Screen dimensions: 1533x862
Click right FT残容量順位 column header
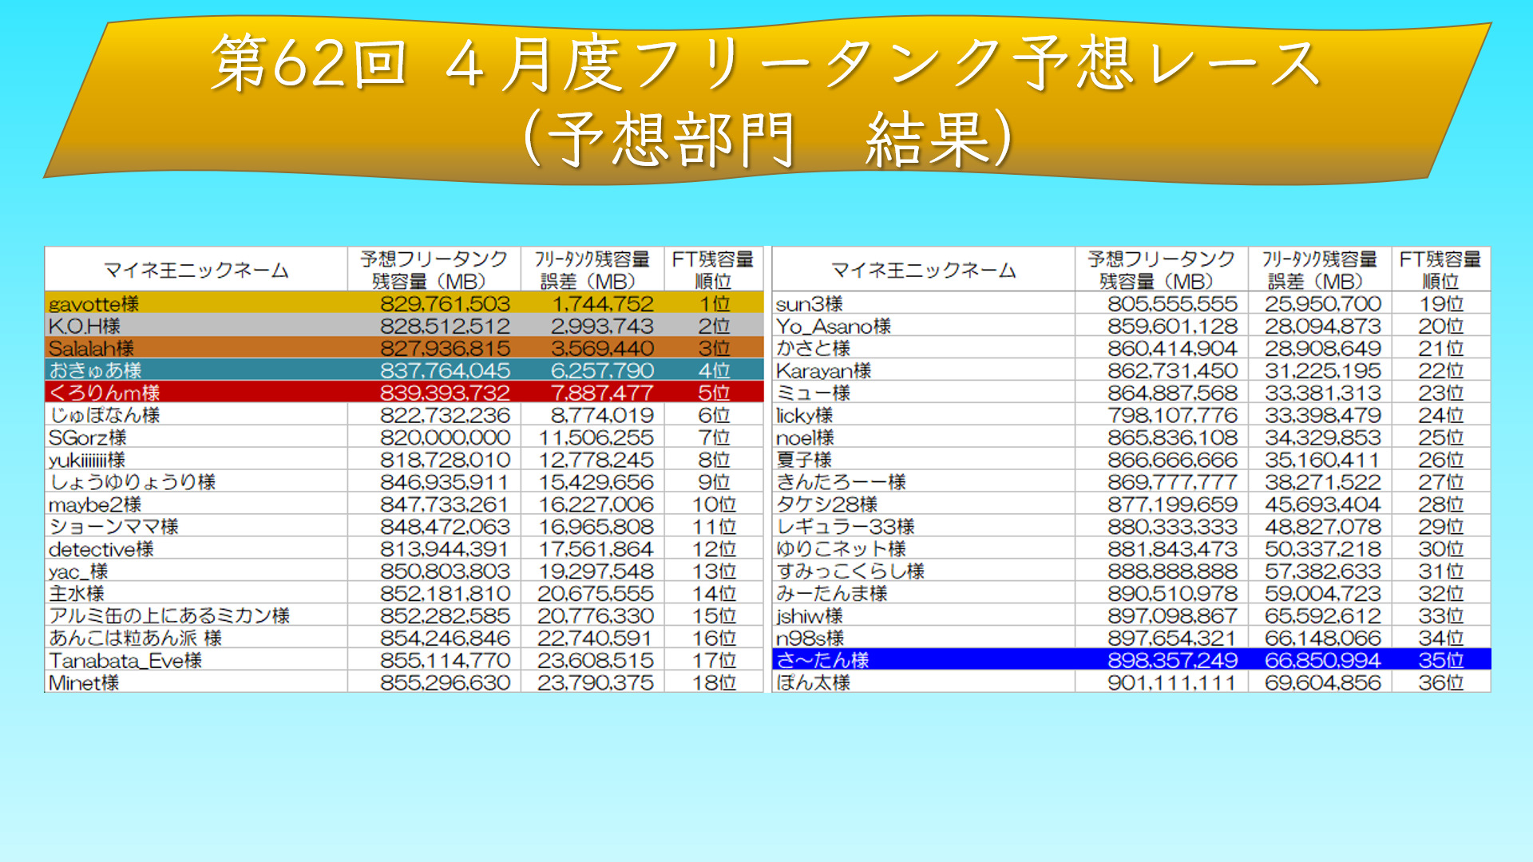[1440, 270]
